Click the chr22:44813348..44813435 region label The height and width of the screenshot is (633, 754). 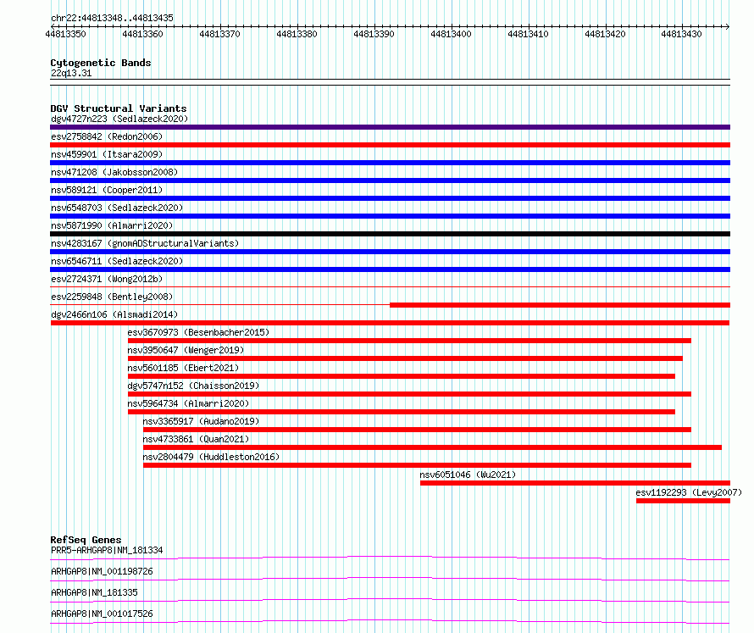[112, 18]
